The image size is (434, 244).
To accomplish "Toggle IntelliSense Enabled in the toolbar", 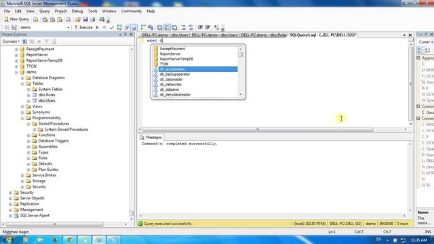I will click(x=134, y=27).
